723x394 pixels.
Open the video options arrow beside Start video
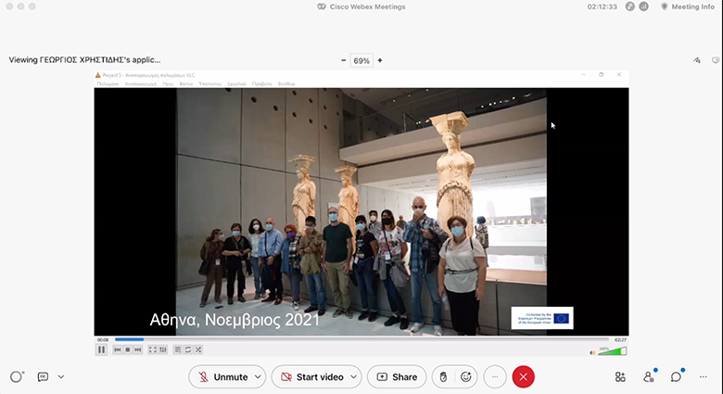click(353, 377)
